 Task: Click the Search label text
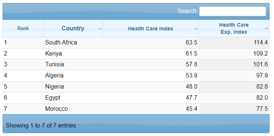coord(187,11)
